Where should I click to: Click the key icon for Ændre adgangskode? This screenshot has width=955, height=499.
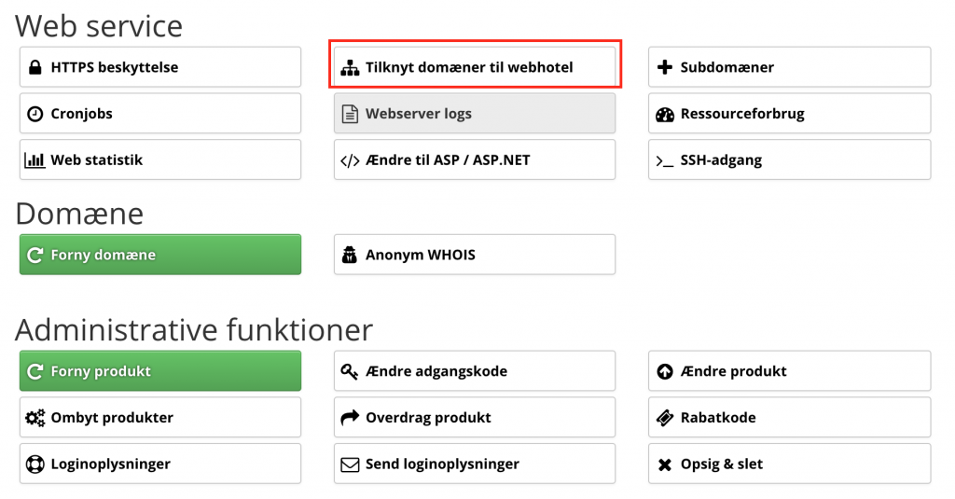point(349,371)
